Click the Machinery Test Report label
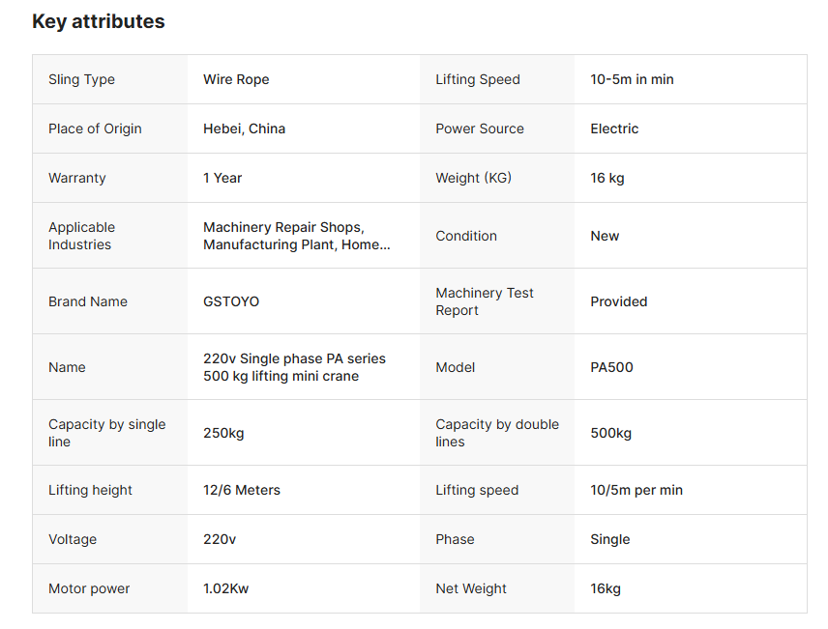The image size is (828, 629). [x=484, y=301]
